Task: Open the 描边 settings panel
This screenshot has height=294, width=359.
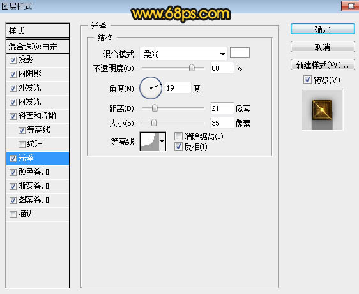Action: (26, 214)
